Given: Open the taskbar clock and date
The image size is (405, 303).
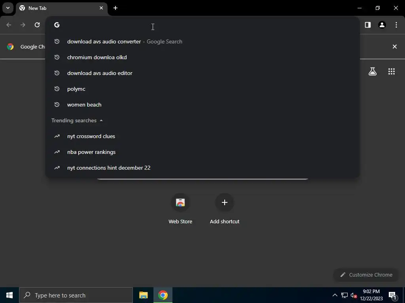Looking at the screenshot, I should tap(371, 295).
